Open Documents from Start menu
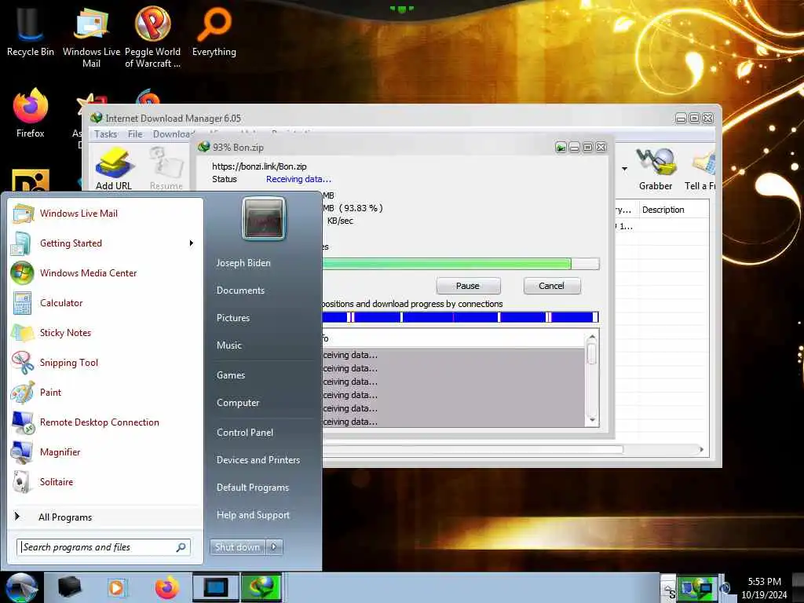This screenshot has width=804, height=603. click(x=240, y=291)
